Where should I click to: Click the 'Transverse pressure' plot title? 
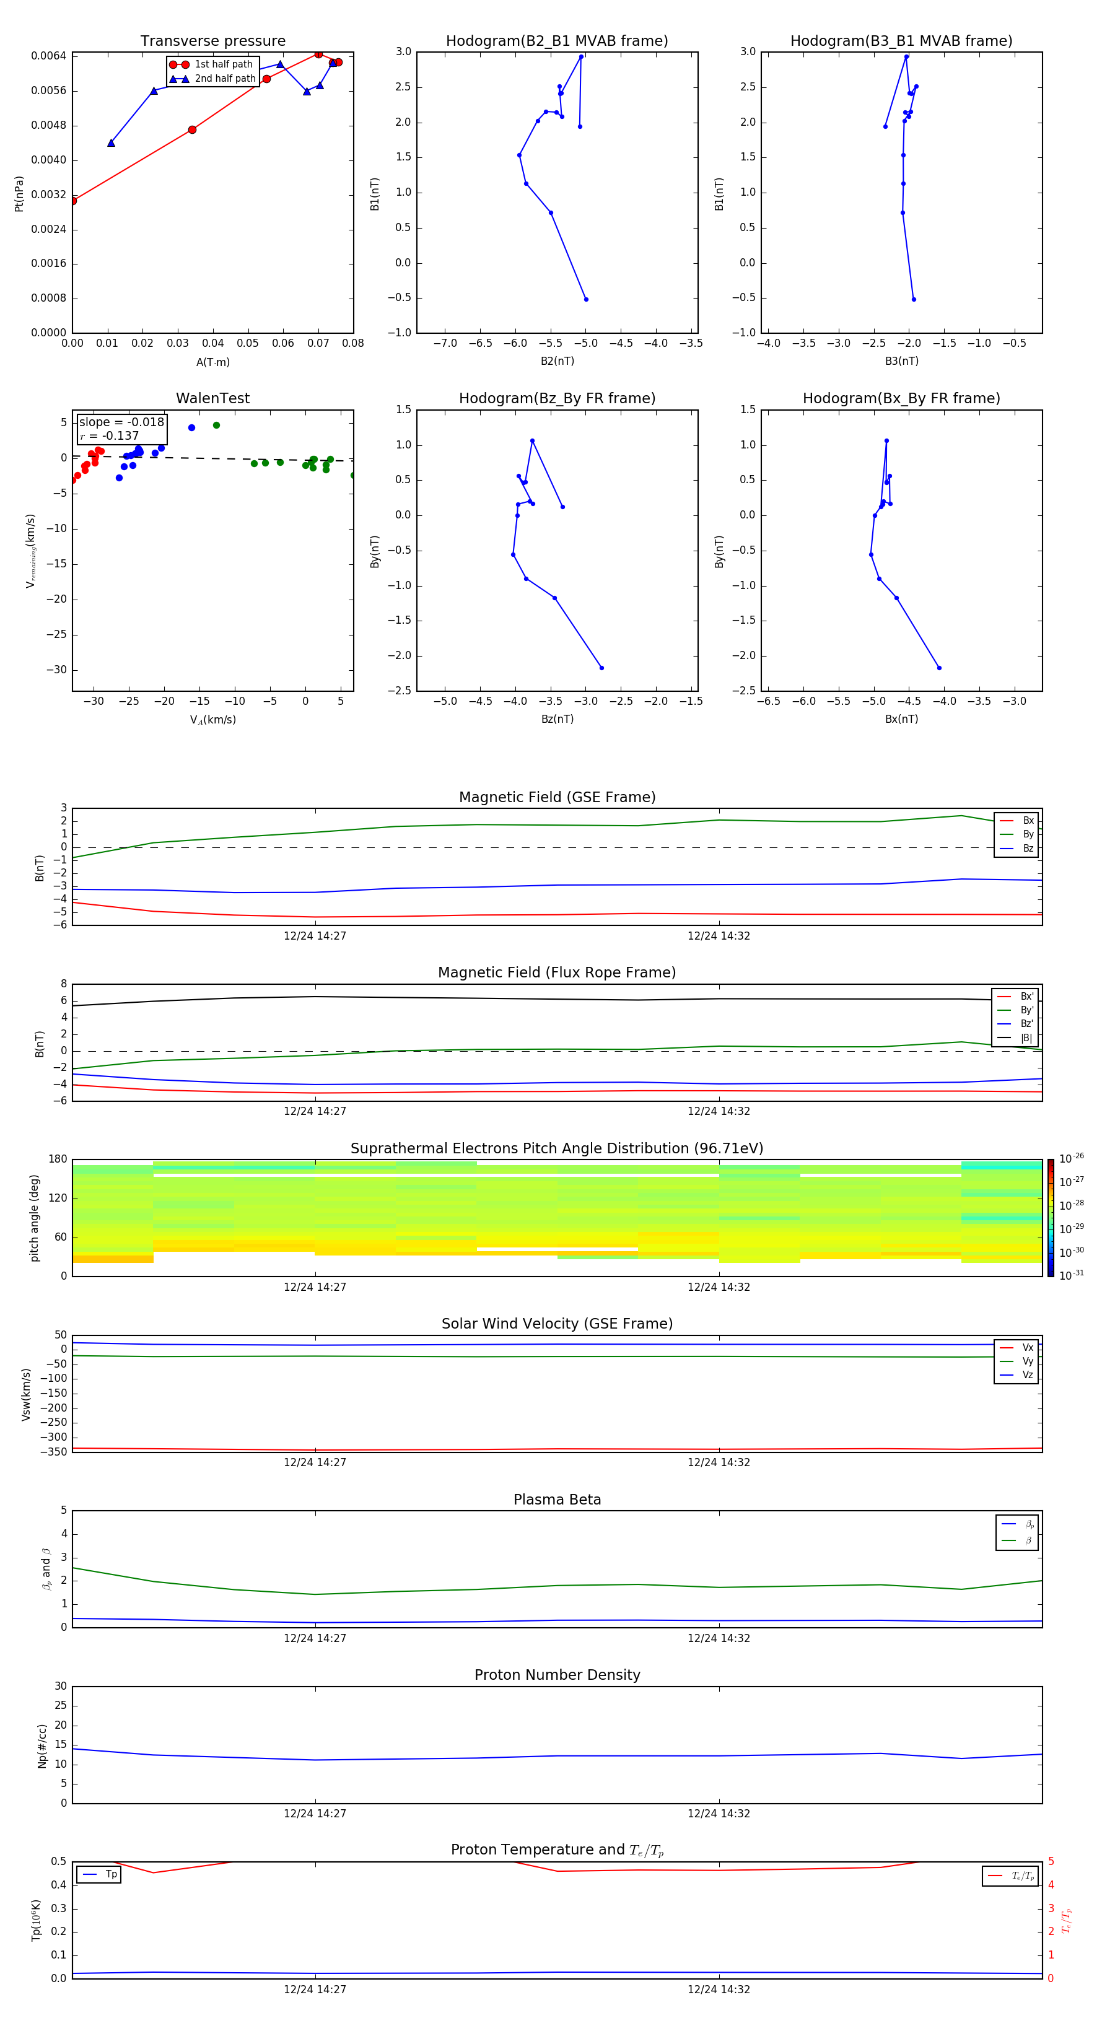212,41
